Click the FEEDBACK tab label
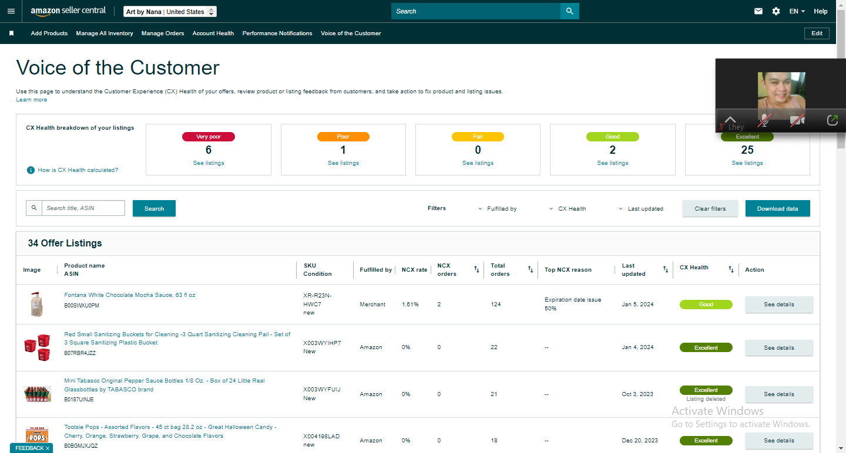The width and height of the screenshot is (846, 453). [29, 448]
